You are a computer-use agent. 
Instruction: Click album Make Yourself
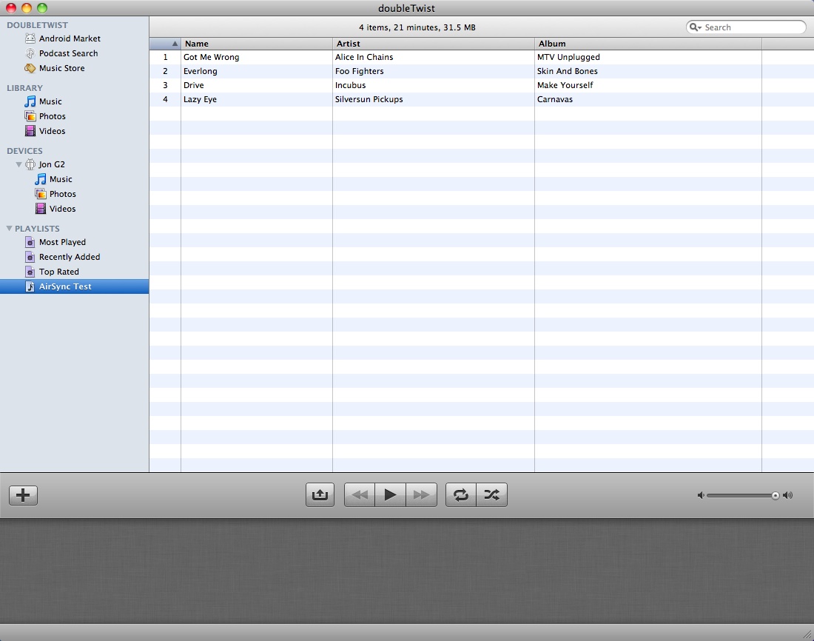[x=565, y=85]
